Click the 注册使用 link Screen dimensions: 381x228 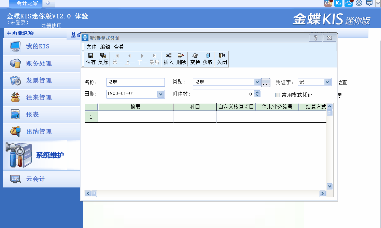[51, 26]
